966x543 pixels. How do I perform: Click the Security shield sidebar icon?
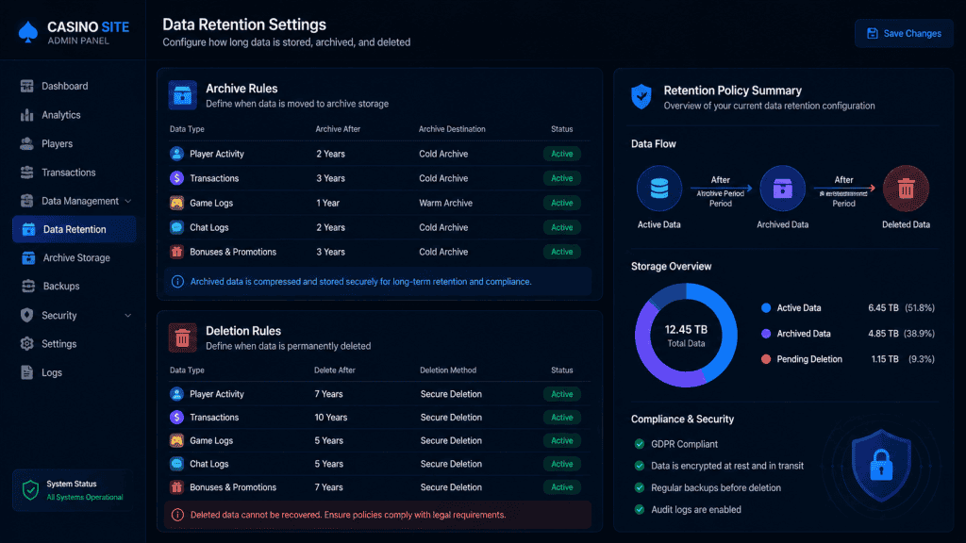[26, 315]
